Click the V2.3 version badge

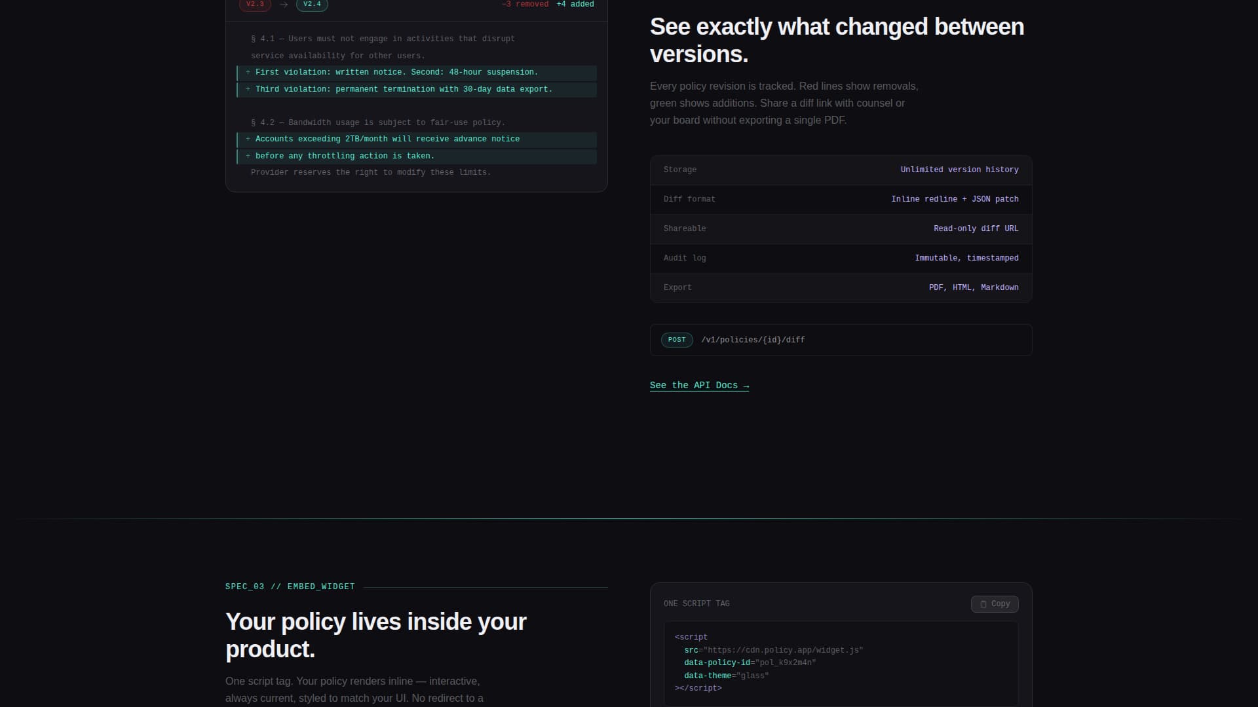(x=255, y=4)
